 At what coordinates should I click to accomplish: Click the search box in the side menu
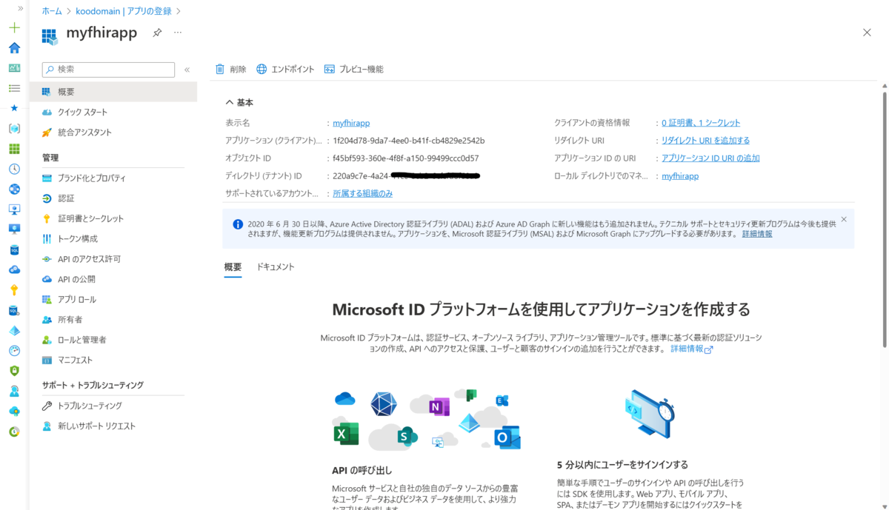click(x=108, y=69)
